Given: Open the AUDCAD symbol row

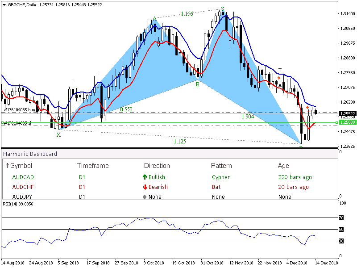Looking at the screenshot, I should pos(23,177).
